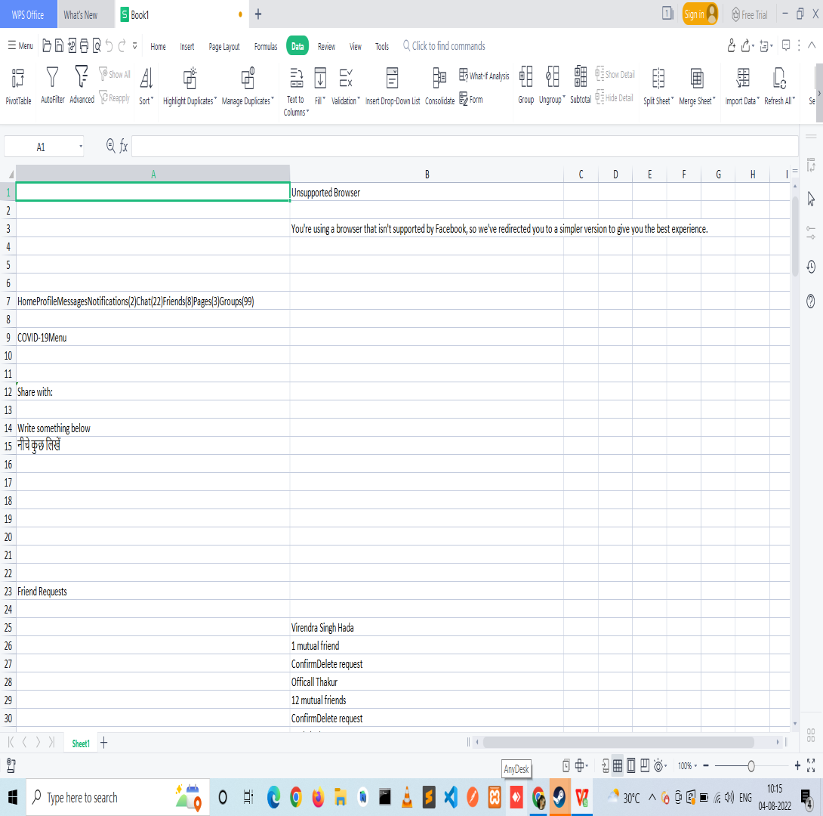Select column B header
The width and height of the screenshot is (823, 816).
click(427, 175)
